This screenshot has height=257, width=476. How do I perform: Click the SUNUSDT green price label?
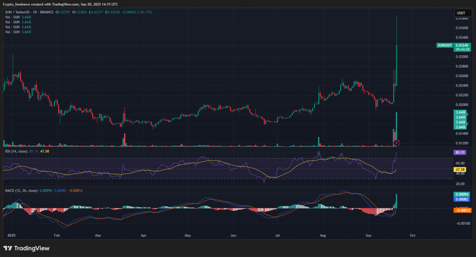(445, 45)
